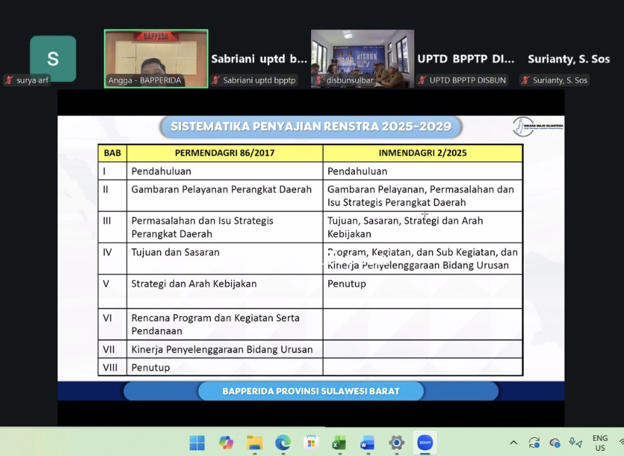Screen dimensions: 624x456
Task: Unmute surya arf's red microphone indicator
Action: [8, 80]
